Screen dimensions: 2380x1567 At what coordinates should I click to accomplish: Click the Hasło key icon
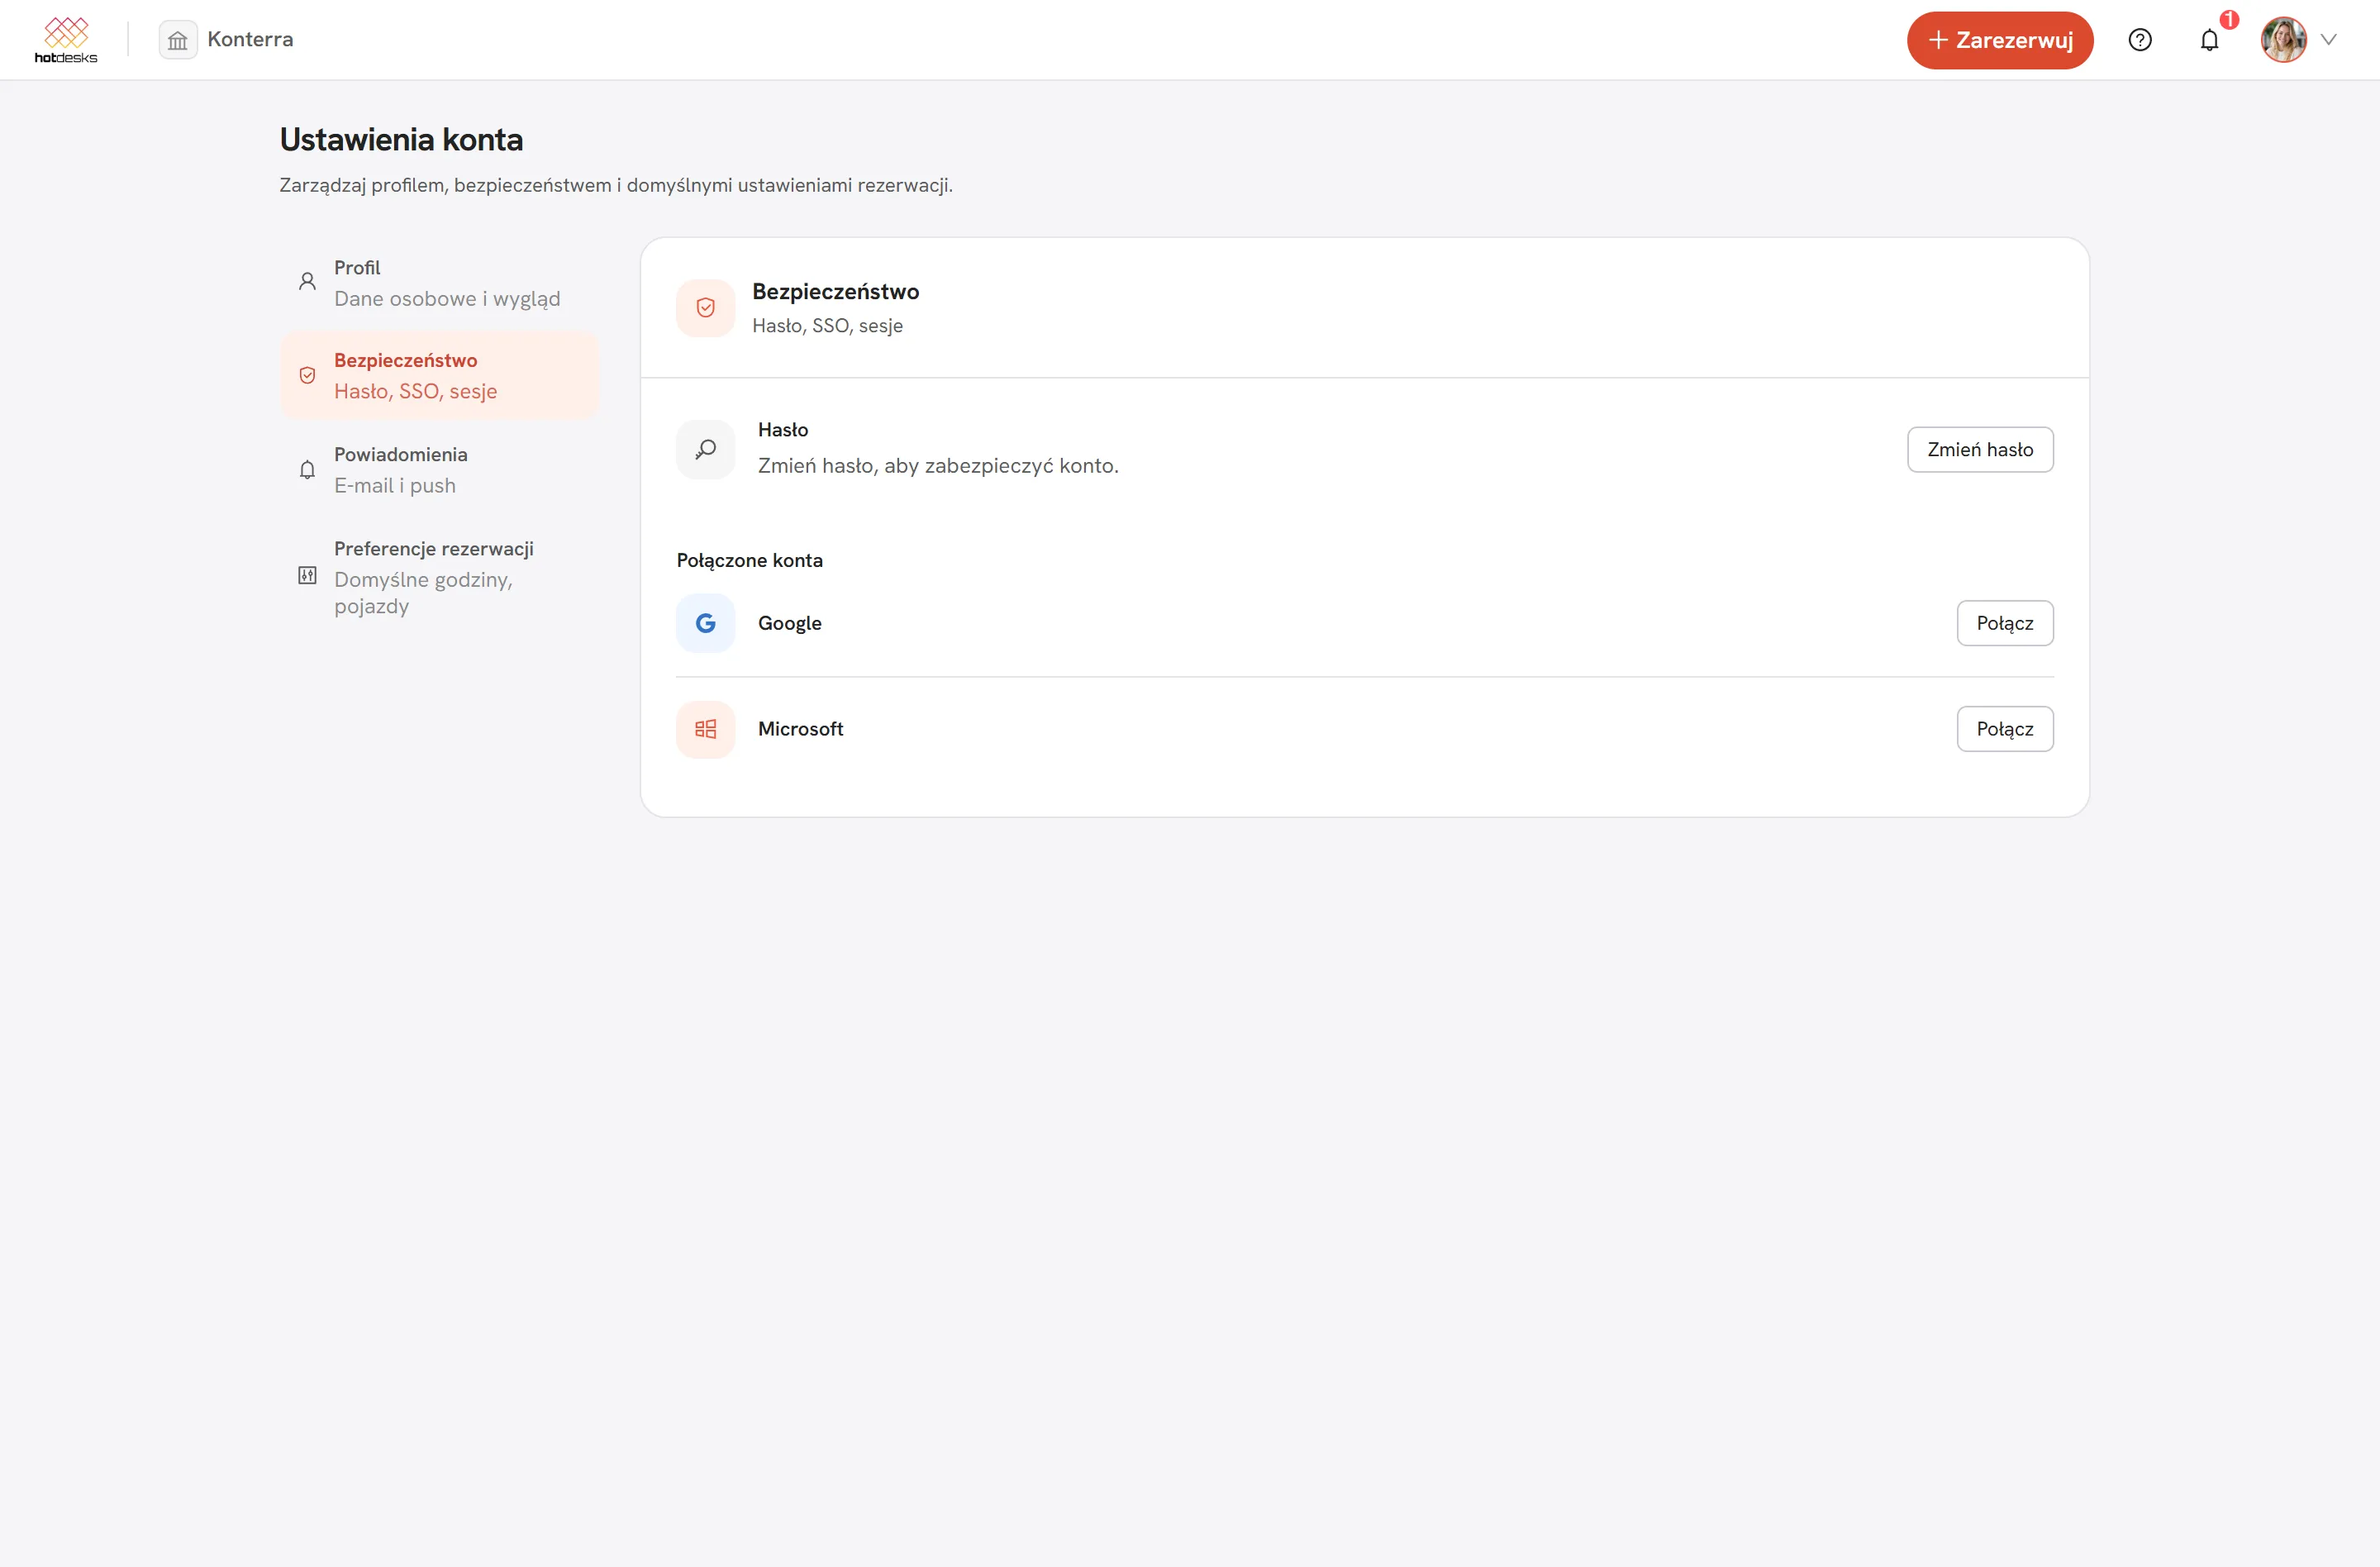705,450
